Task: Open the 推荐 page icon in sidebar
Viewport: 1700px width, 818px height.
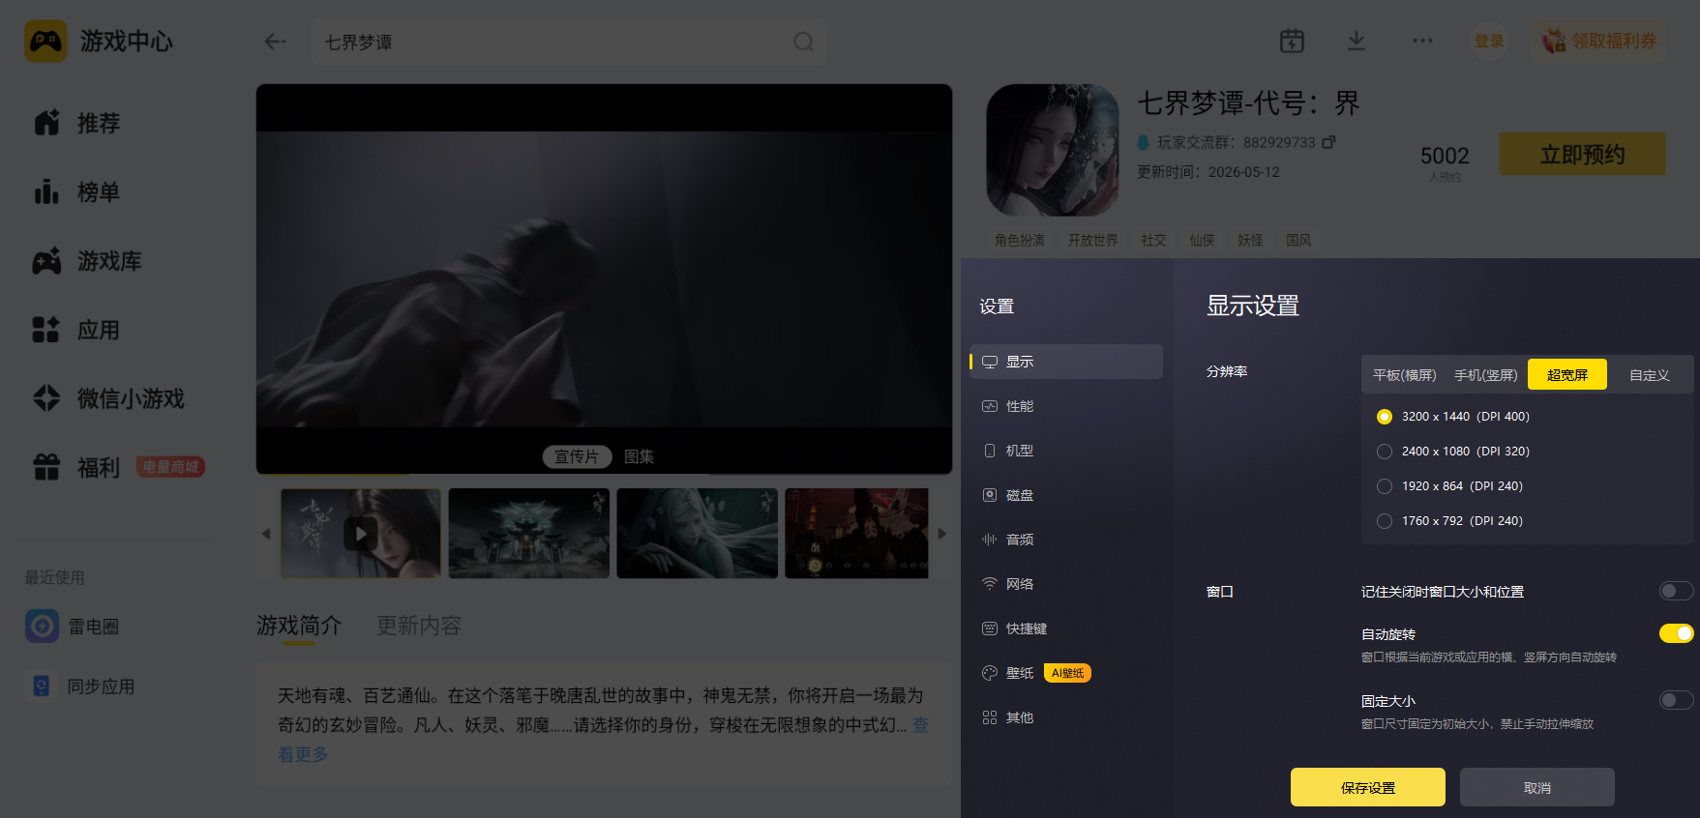Action: (46, 123)
